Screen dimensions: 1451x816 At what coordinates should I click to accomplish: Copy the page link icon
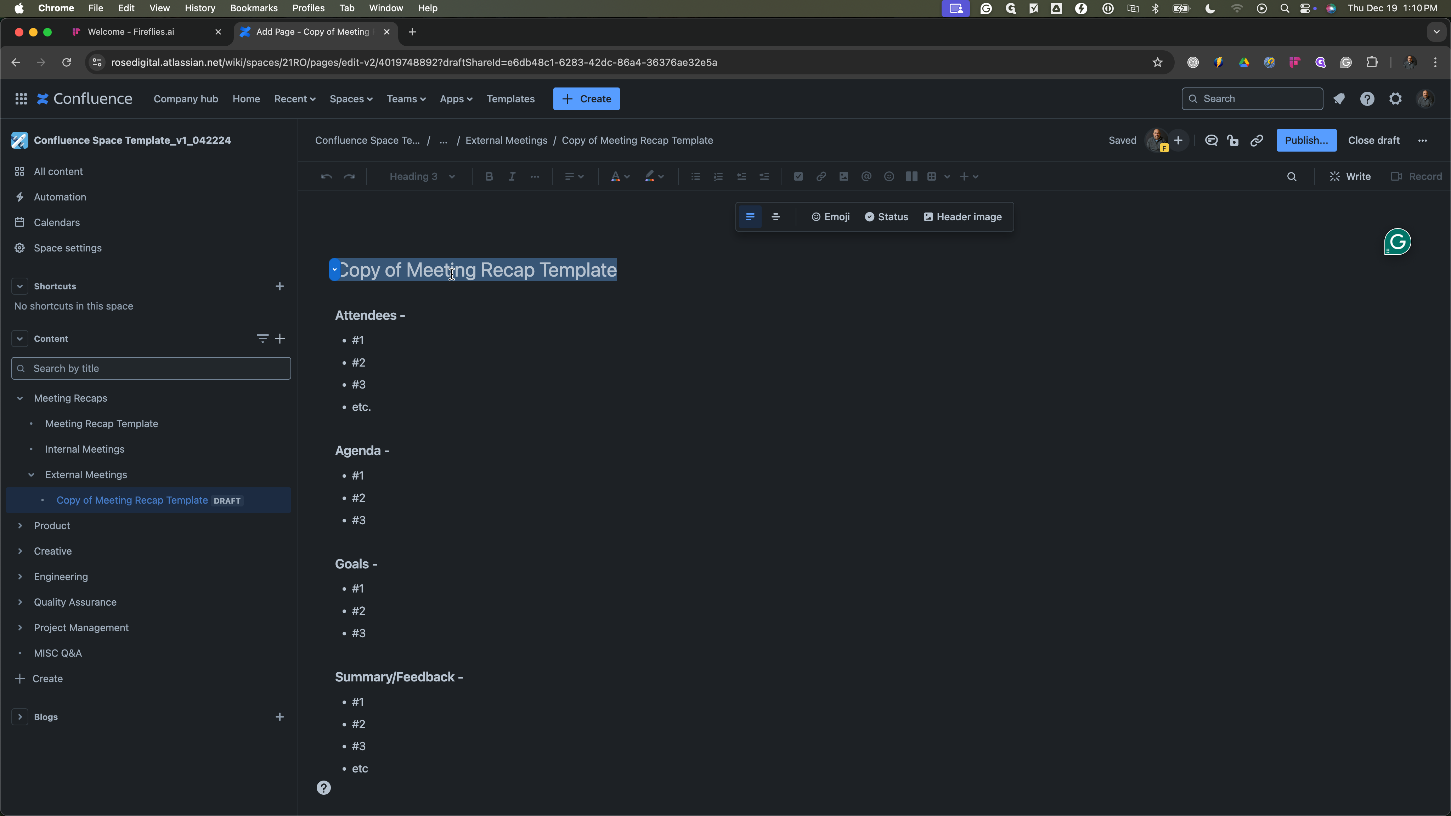pos(1257,140)
